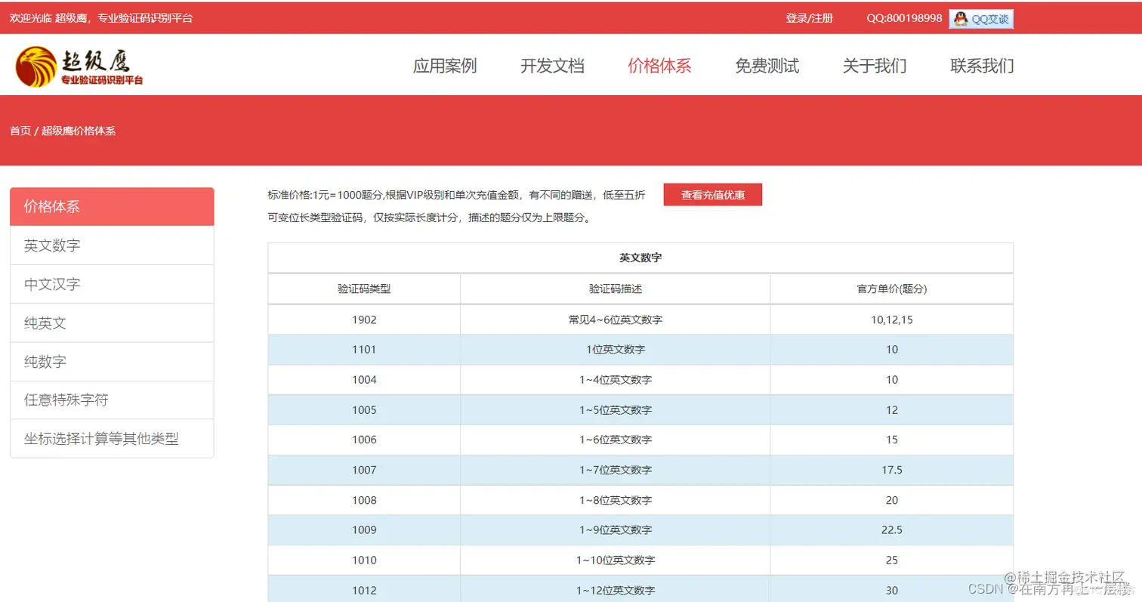This screenshot has width=1142, height=602.
Task: Click the price 12 in row 1005
Action: coord(892,410)
